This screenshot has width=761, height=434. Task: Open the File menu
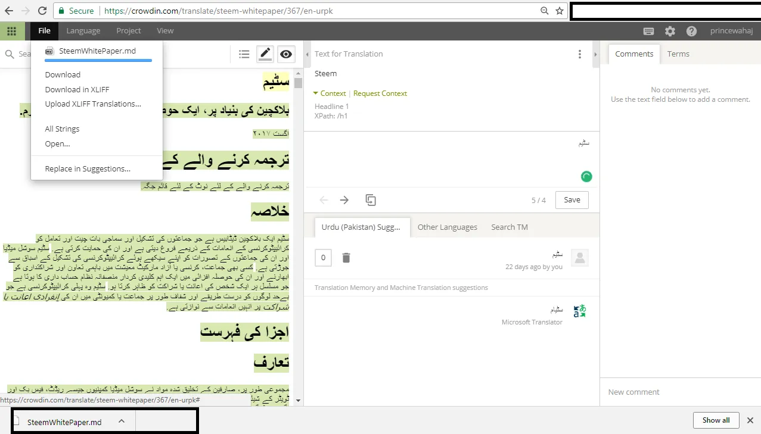44,31
